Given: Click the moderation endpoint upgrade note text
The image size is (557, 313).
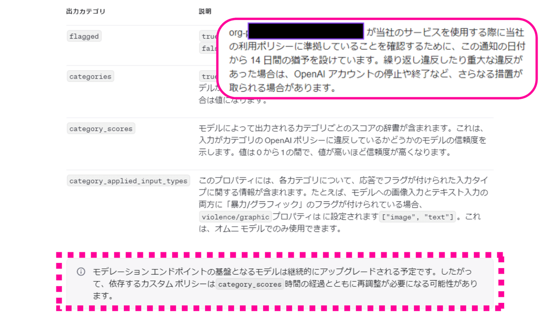Looking at the screenshot, I should [x=285, y=283].
